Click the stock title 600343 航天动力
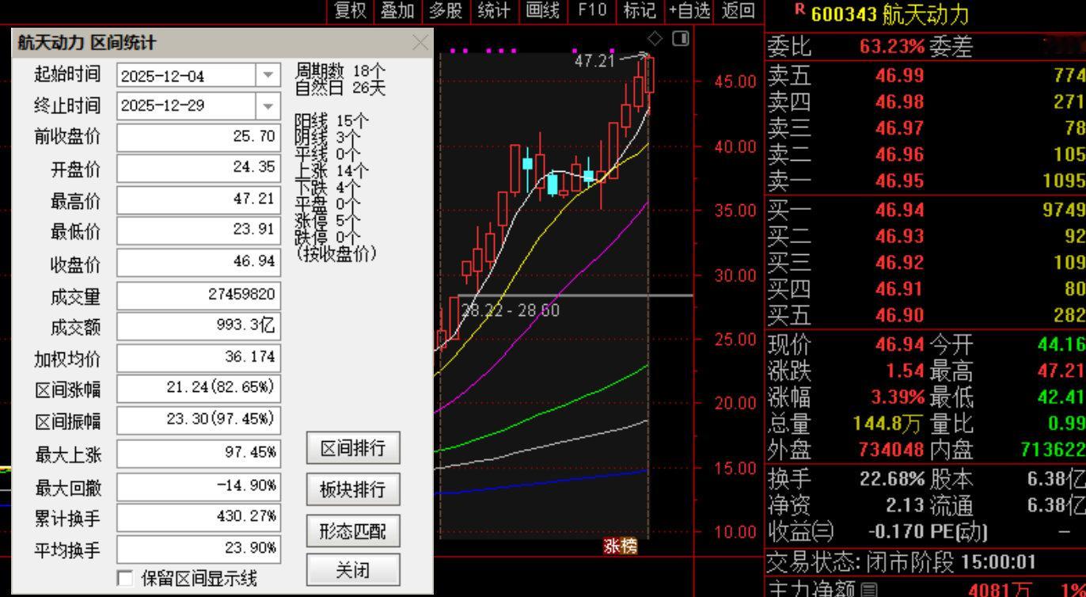This screenshot has height=597, width=1086. click(x=889, y=13)
